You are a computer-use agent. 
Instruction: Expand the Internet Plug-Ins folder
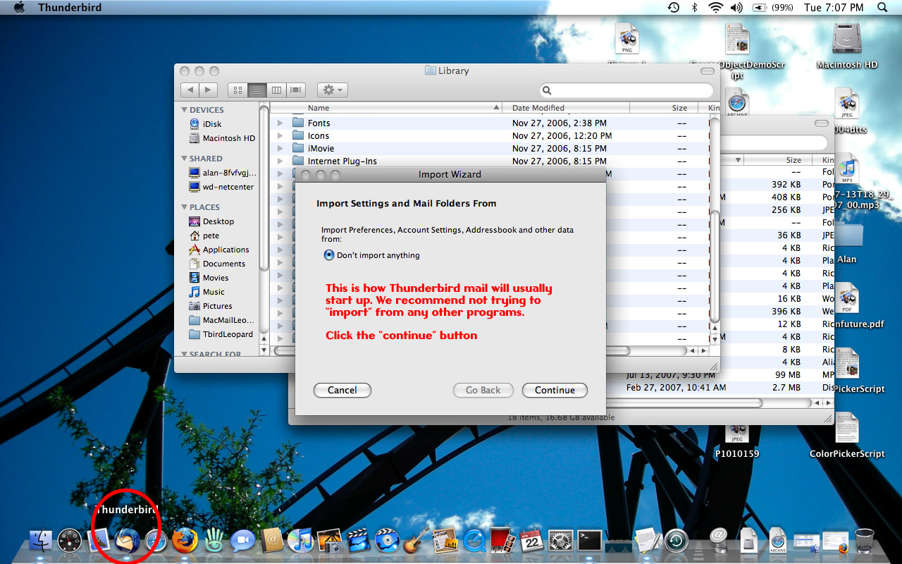click(280, 161)
